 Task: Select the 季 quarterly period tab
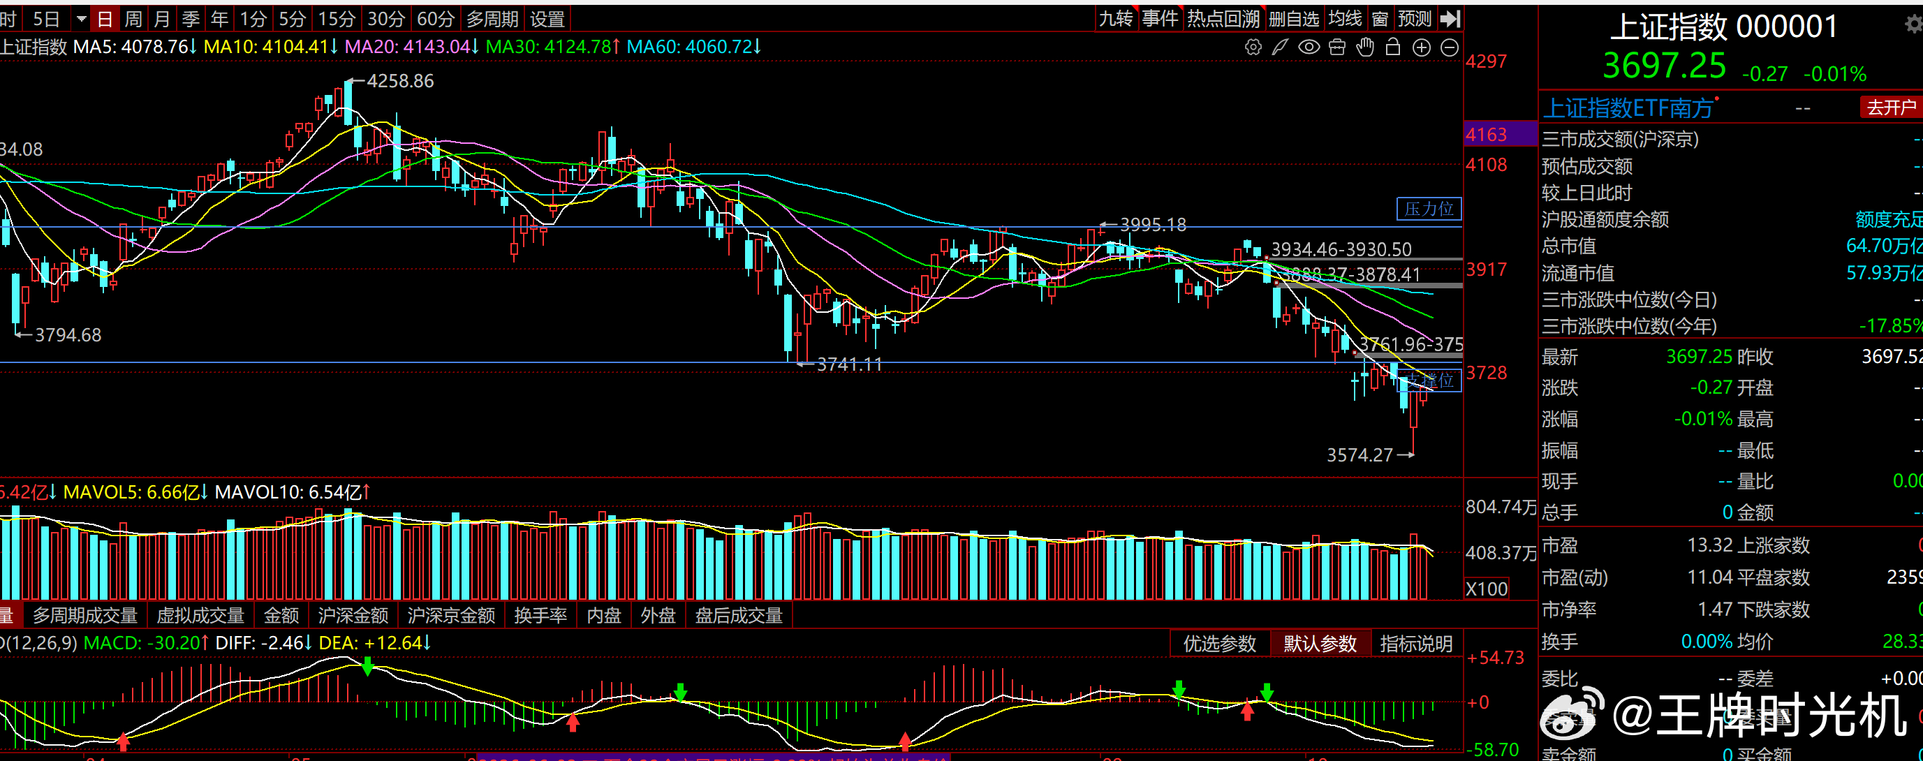click(191, 19)
